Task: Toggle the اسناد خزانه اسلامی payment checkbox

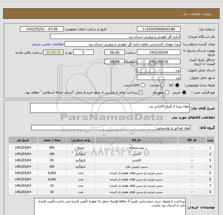Action: [x=140, y=93]
